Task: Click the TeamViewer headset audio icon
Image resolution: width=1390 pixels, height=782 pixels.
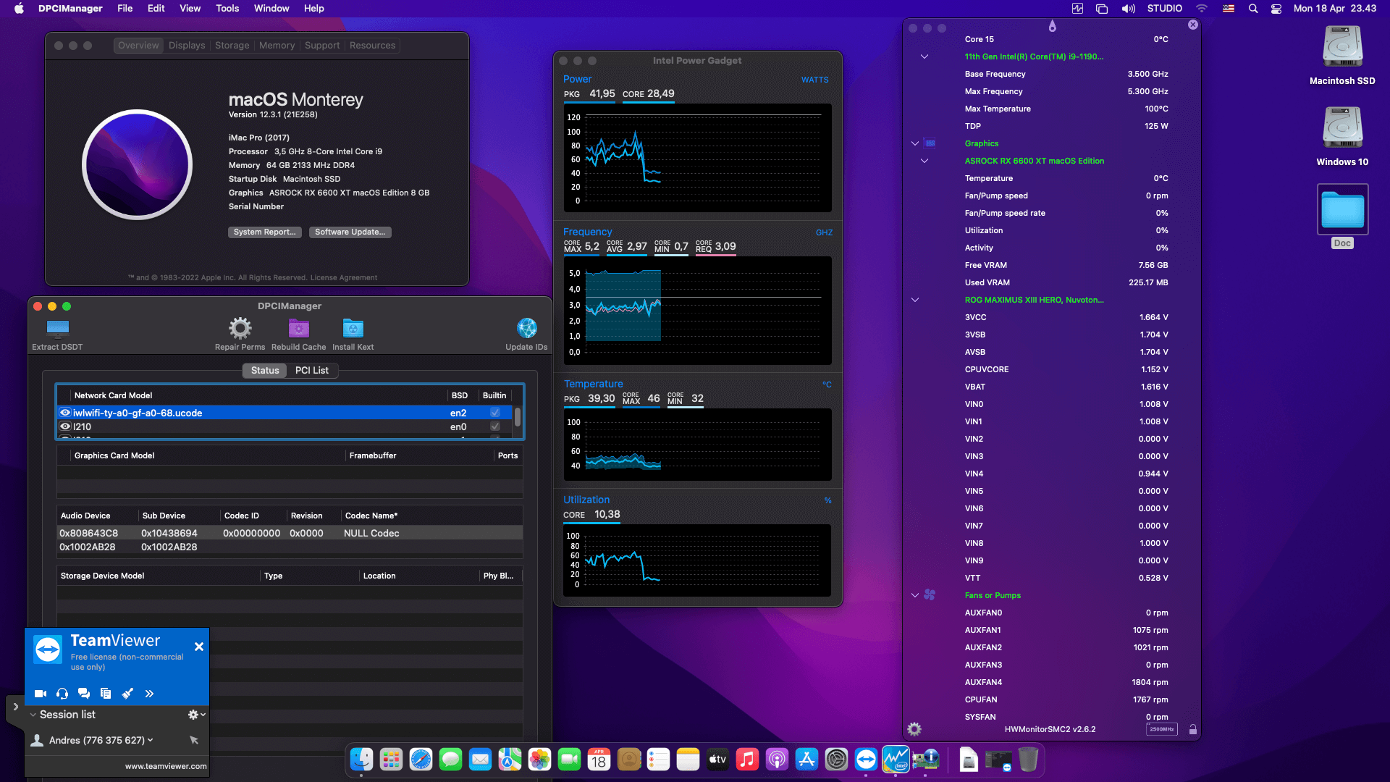Action: 62,694
